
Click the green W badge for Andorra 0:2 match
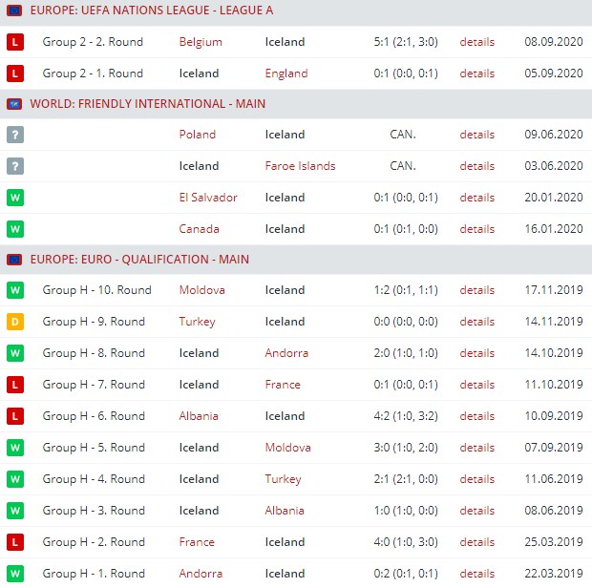pos(14,574)
